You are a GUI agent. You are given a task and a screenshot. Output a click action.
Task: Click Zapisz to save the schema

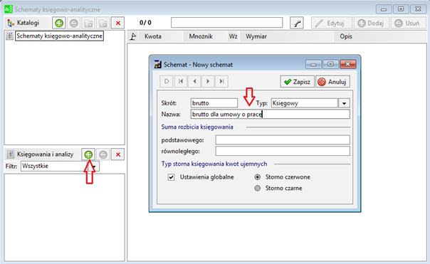pyautogui.click(x=298, y=82)
